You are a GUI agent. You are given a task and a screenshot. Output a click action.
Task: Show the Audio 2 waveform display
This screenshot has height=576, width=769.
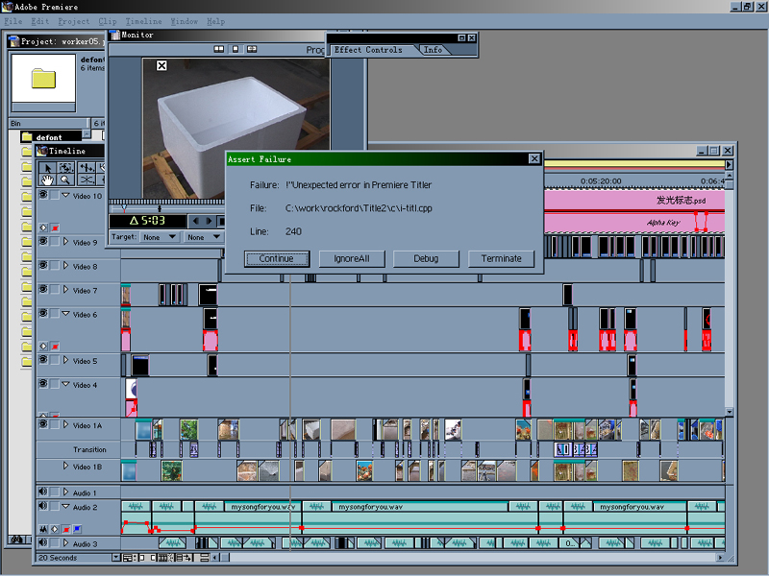point(43,529)
